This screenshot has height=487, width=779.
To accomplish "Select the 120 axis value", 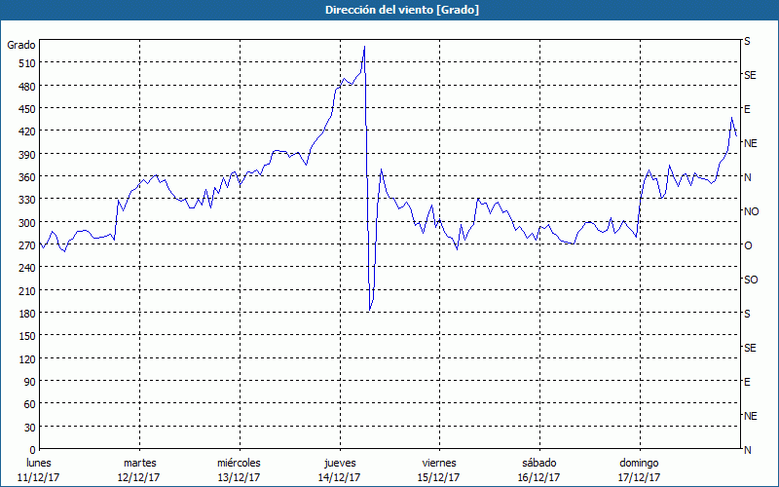I will tap(27, 359).
